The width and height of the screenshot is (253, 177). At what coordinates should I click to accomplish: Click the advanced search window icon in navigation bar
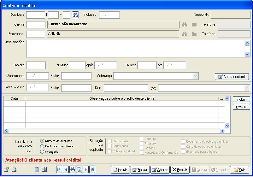[79, 169]
